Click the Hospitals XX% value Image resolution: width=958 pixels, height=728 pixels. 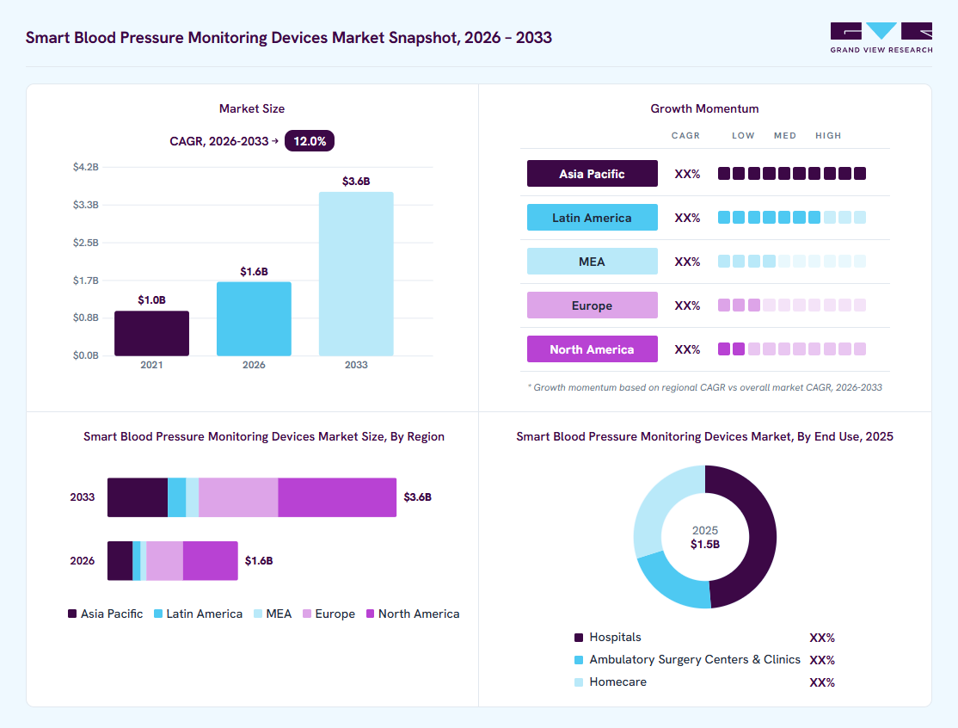pyautogui.click(x=822, y=639)
